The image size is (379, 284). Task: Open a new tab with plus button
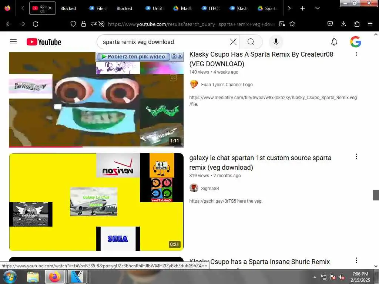(302, 8)
